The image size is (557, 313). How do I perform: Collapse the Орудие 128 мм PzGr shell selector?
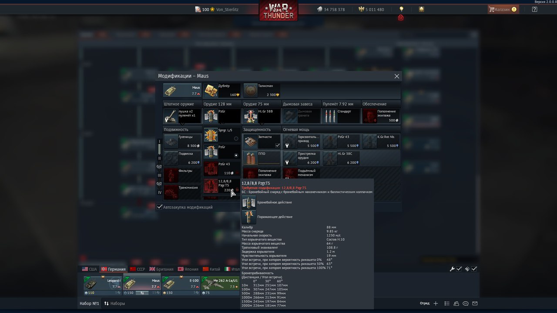click(222, 116)
